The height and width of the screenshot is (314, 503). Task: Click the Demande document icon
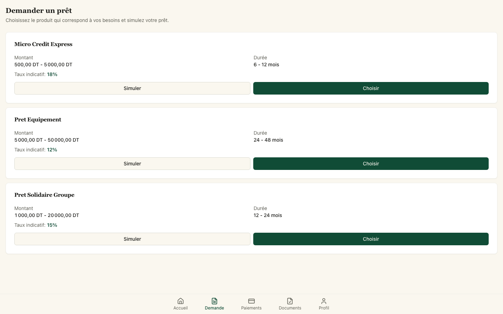point(214,301)
